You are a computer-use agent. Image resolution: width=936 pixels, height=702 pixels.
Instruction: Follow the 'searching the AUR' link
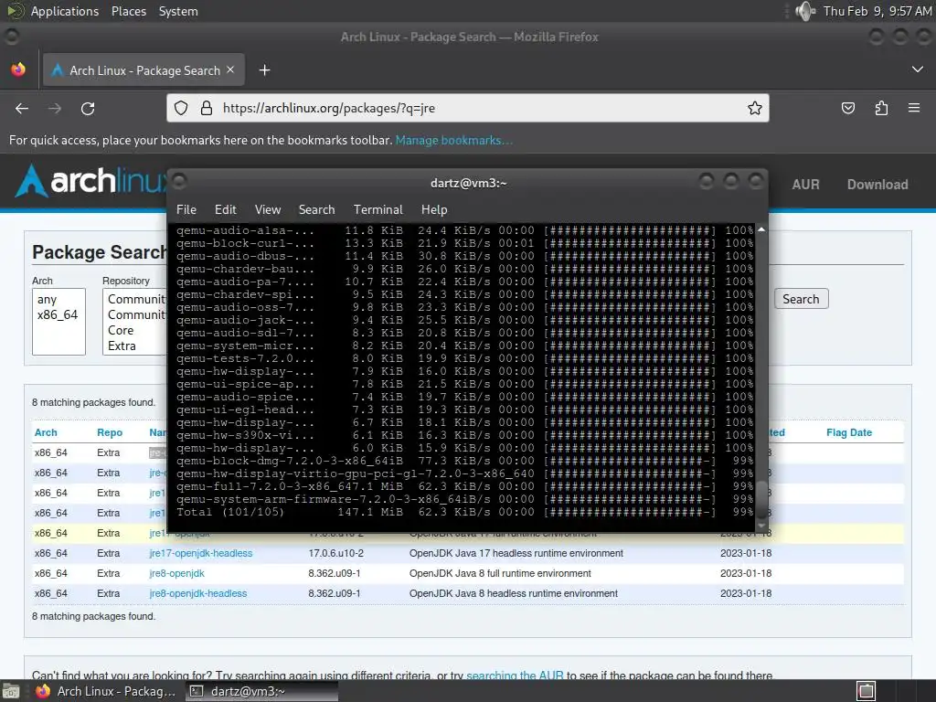[x=515, y=675]
